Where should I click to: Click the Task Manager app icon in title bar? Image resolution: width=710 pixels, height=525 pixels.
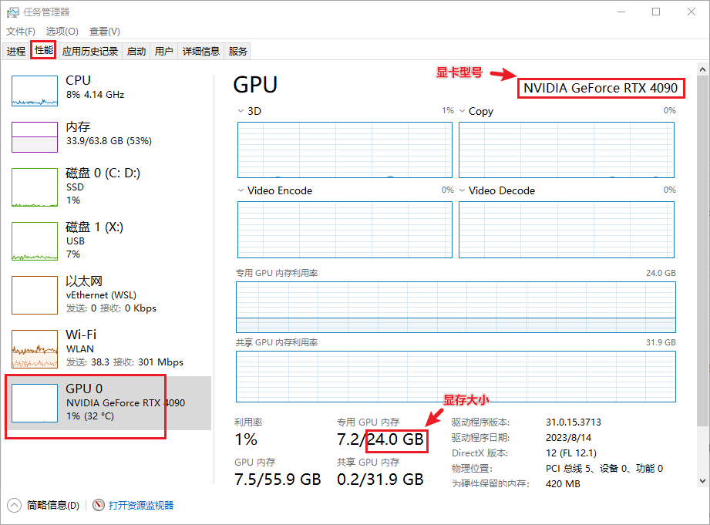pos(12,12)
